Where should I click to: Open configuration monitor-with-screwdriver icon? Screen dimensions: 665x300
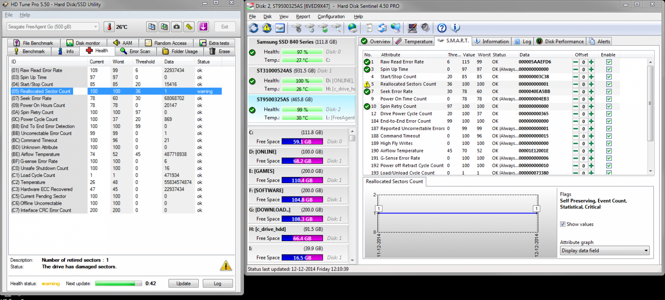pos(412,28)
